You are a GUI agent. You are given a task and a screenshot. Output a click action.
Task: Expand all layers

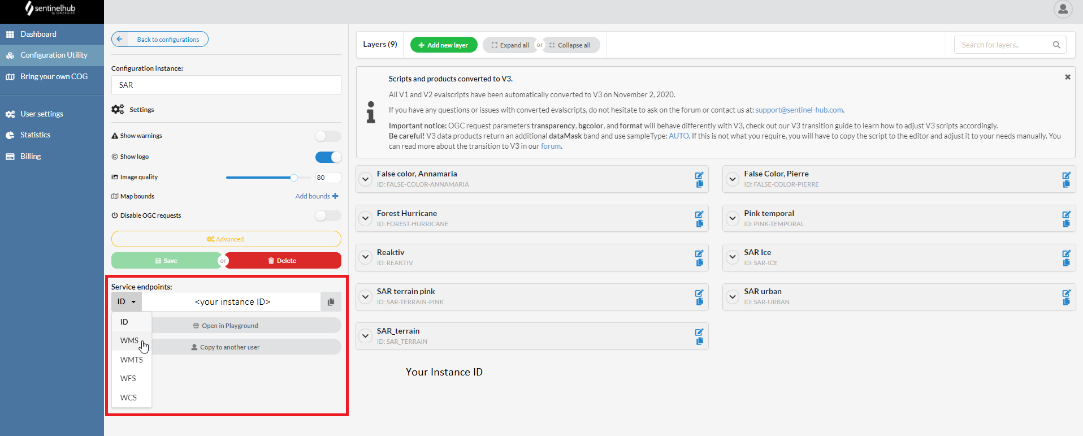point(510,45)
